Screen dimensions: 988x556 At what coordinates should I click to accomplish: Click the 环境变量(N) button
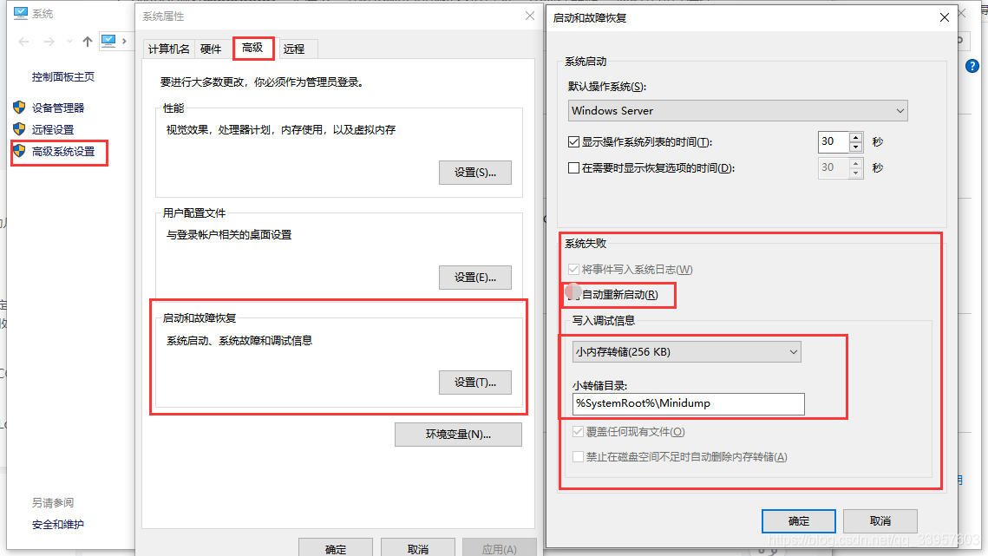tap(458, 435)
